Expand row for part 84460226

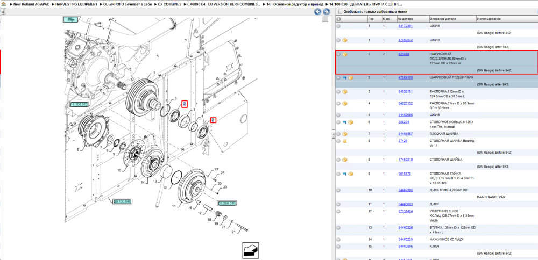pyautogui.click(x=338, y=228)
